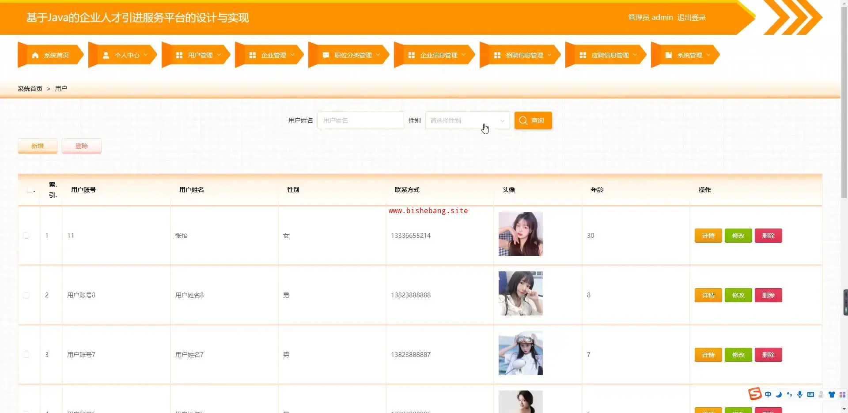The height and width of the screenshot is (413, 848).
Task: Click 删除 for 用户账号7
Action: [768, 355]
